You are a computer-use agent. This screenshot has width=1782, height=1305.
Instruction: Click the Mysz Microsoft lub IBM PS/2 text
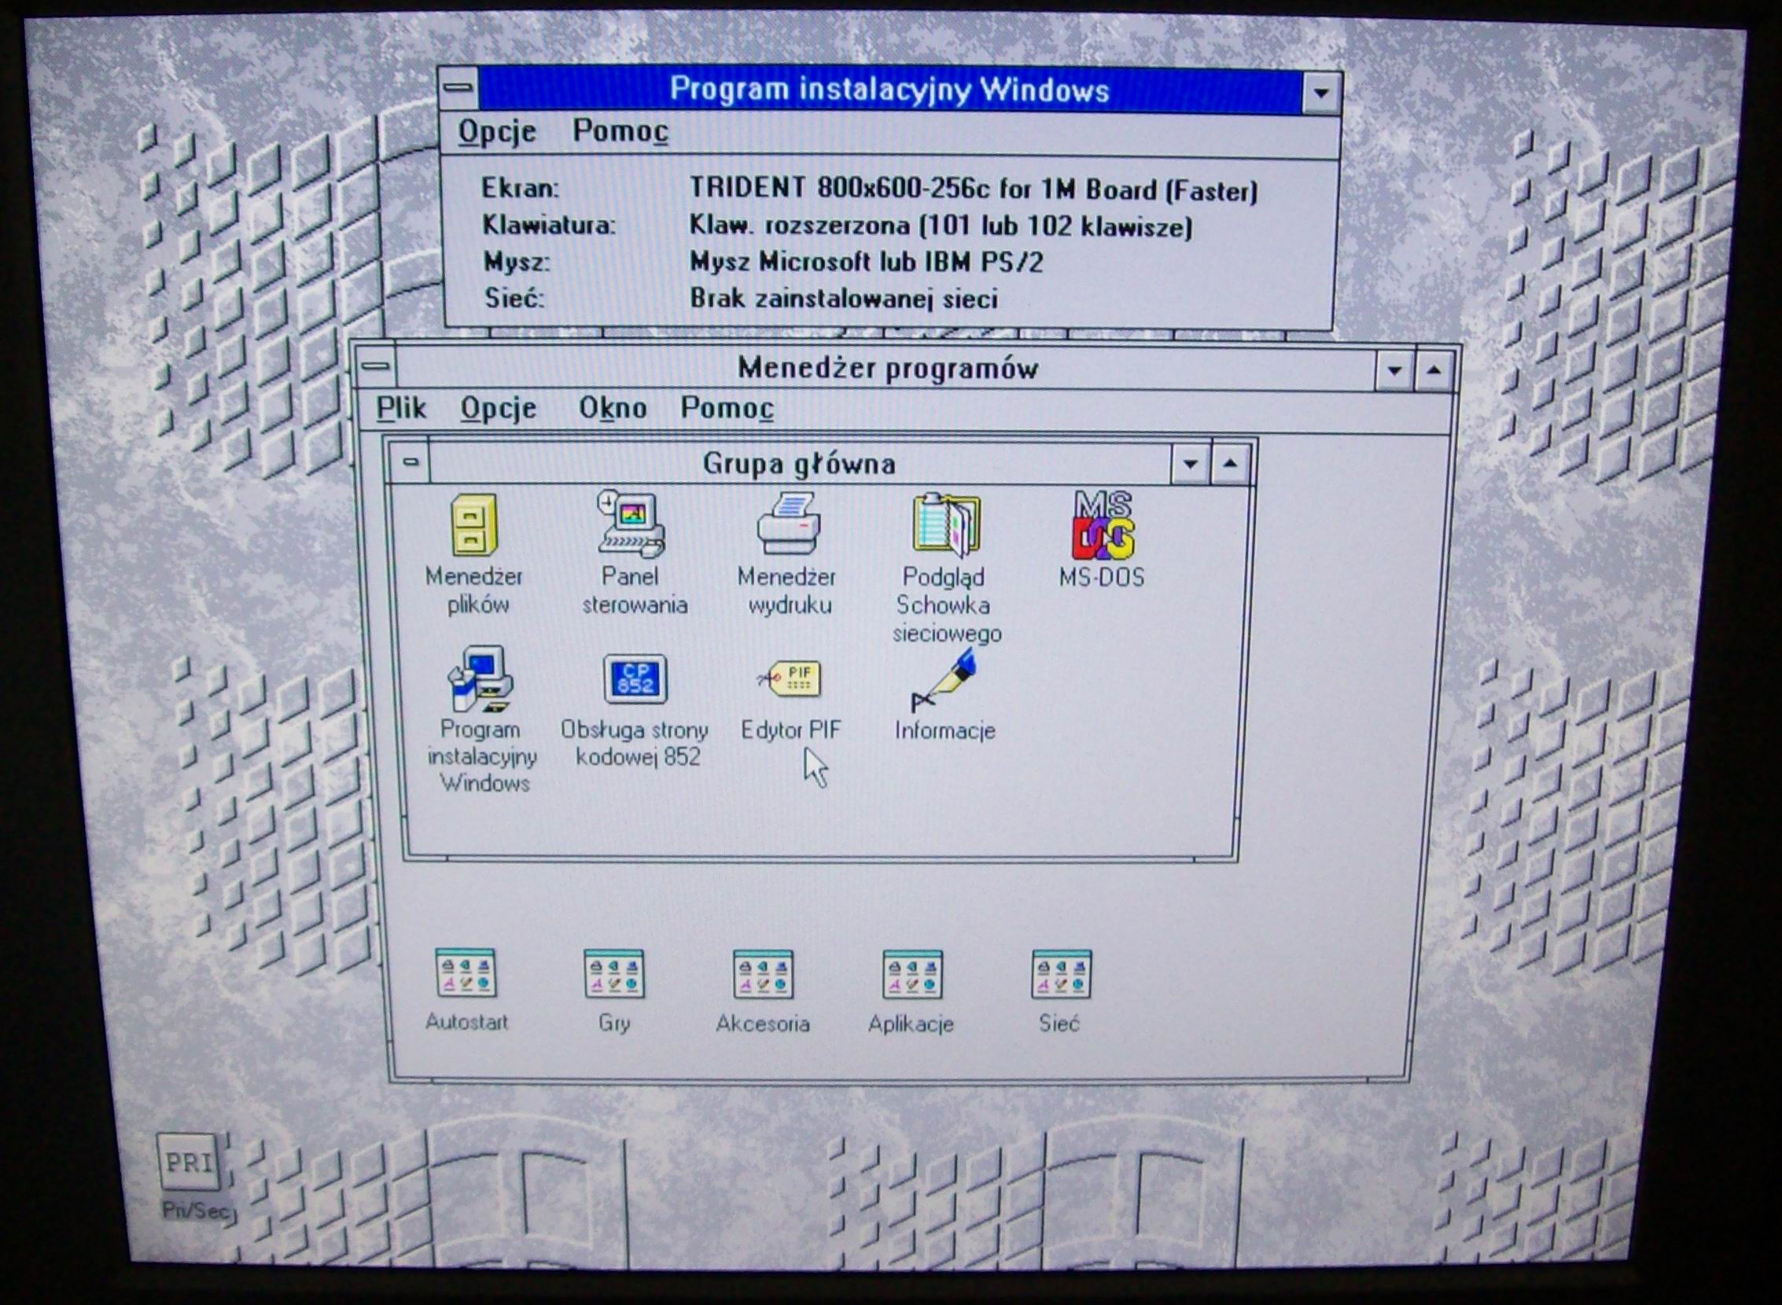click(x=866, y=262)
